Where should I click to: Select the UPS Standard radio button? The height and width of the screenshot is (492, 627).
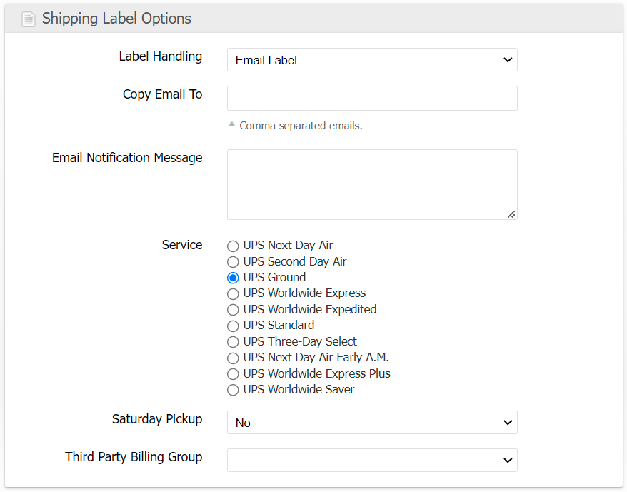pos(233,326)
